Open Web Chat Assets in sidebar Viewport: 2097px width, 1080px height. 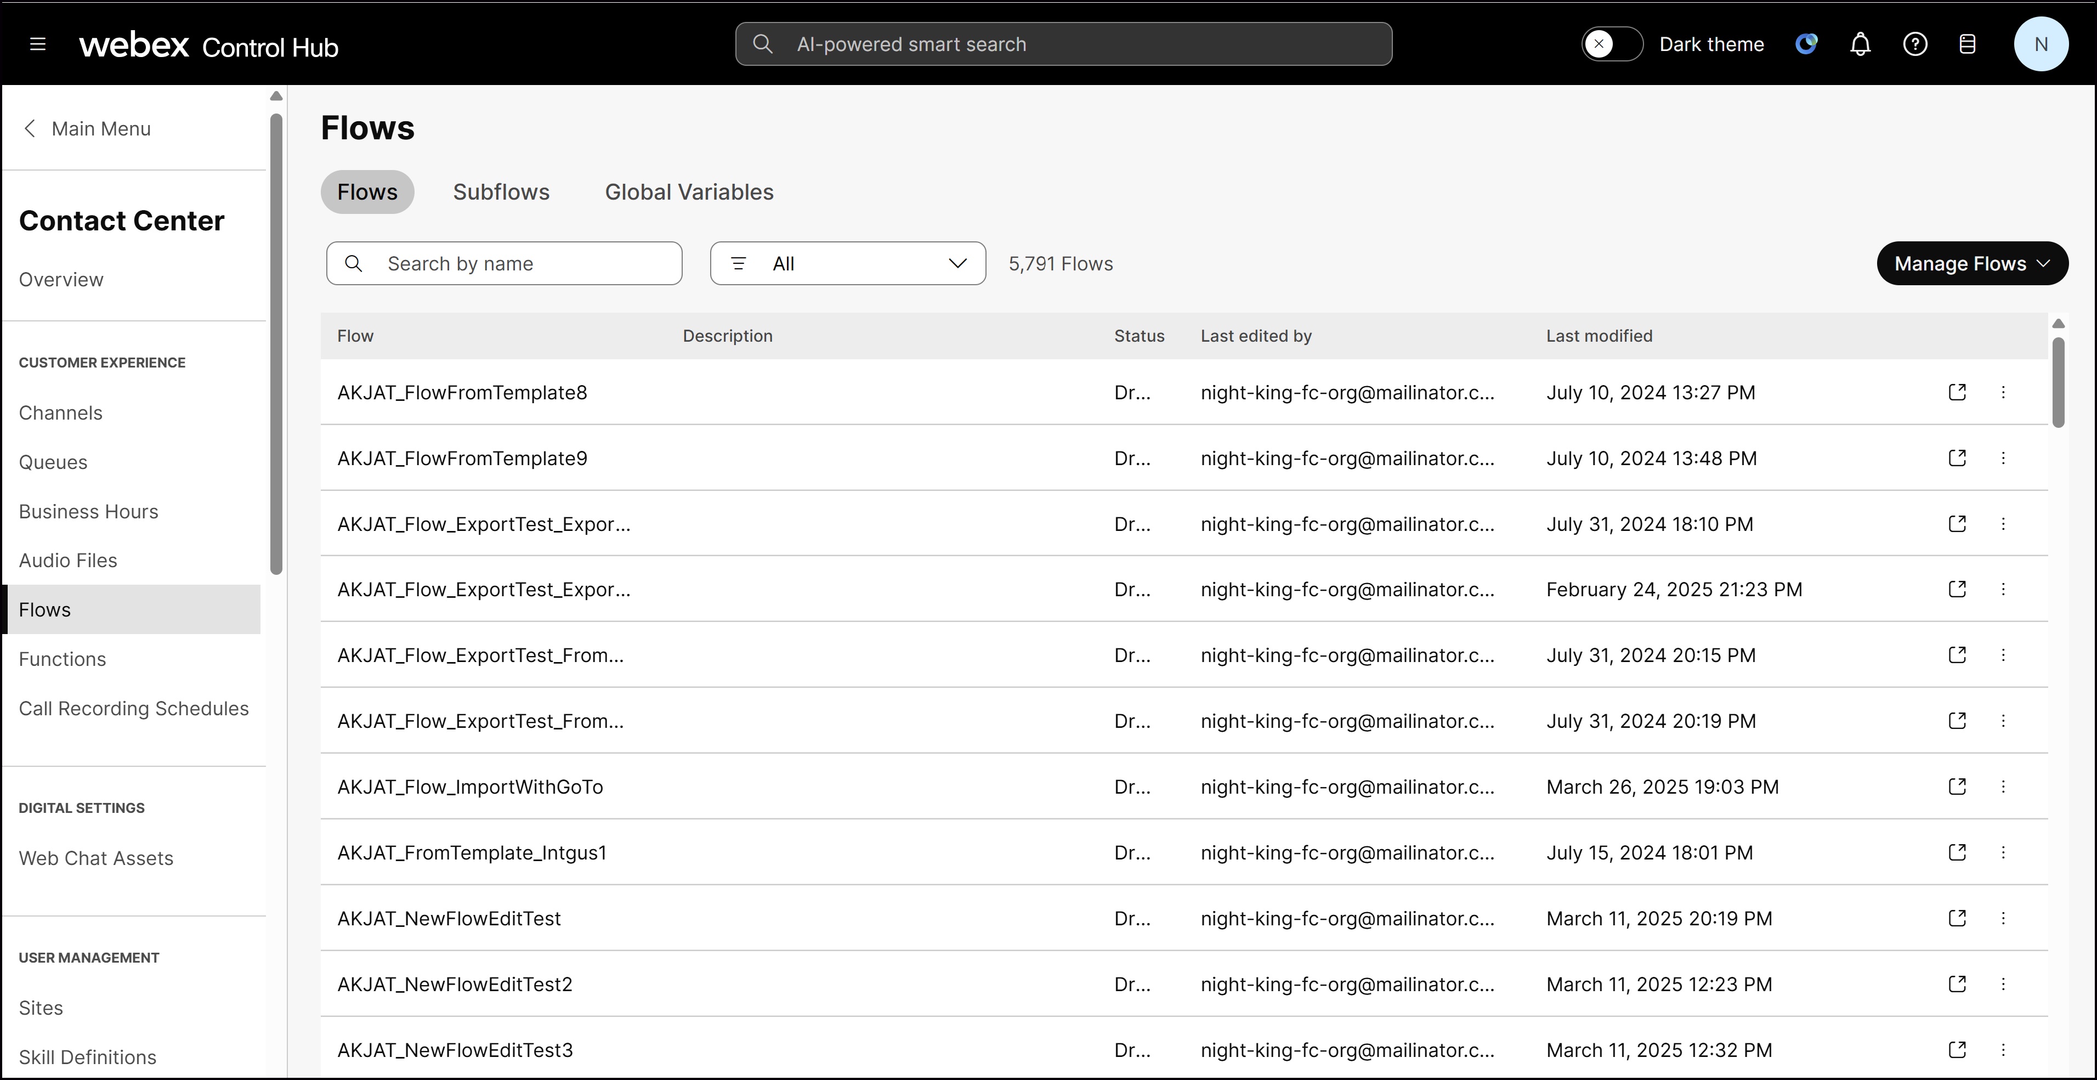tap(96, 858)
